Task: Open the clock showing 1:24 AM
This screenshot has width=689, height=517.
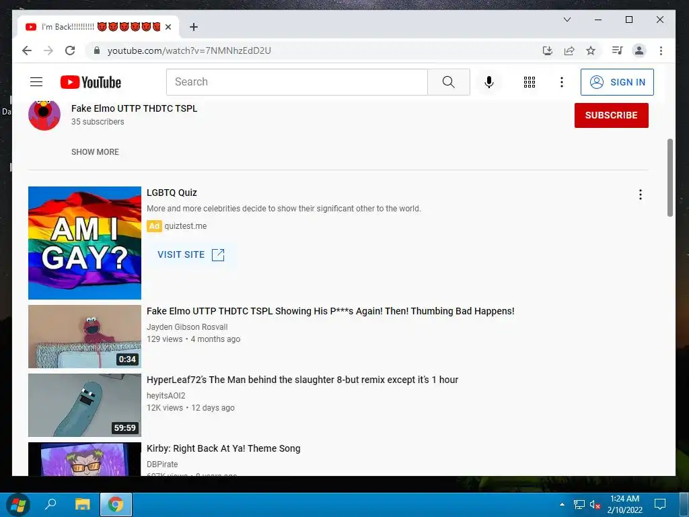Action: (x=625, y=504)
